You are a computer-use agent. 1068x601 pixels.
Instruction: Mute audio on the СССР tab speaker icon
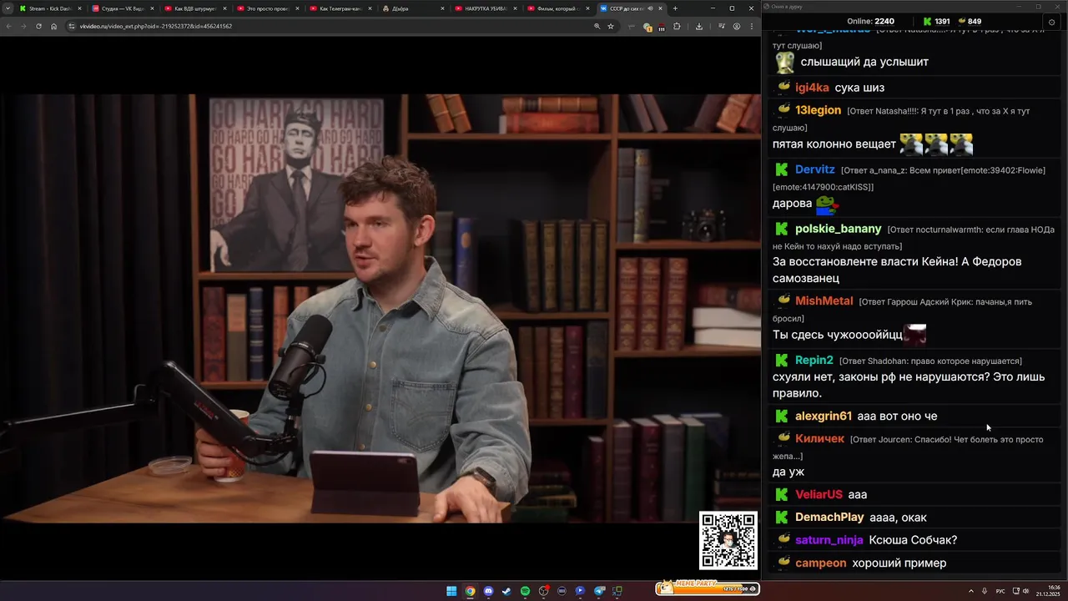(650, 8)
